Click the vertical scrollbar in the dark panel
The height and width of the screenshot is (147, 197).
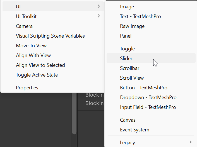tap(74, 114)
